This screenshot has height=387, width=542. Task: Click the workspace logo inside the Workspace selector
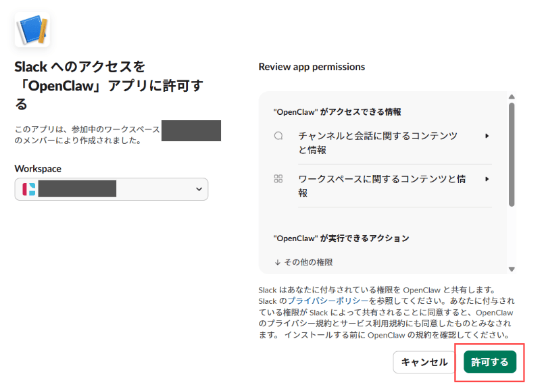pyautogui.click(x=29, y=189)
